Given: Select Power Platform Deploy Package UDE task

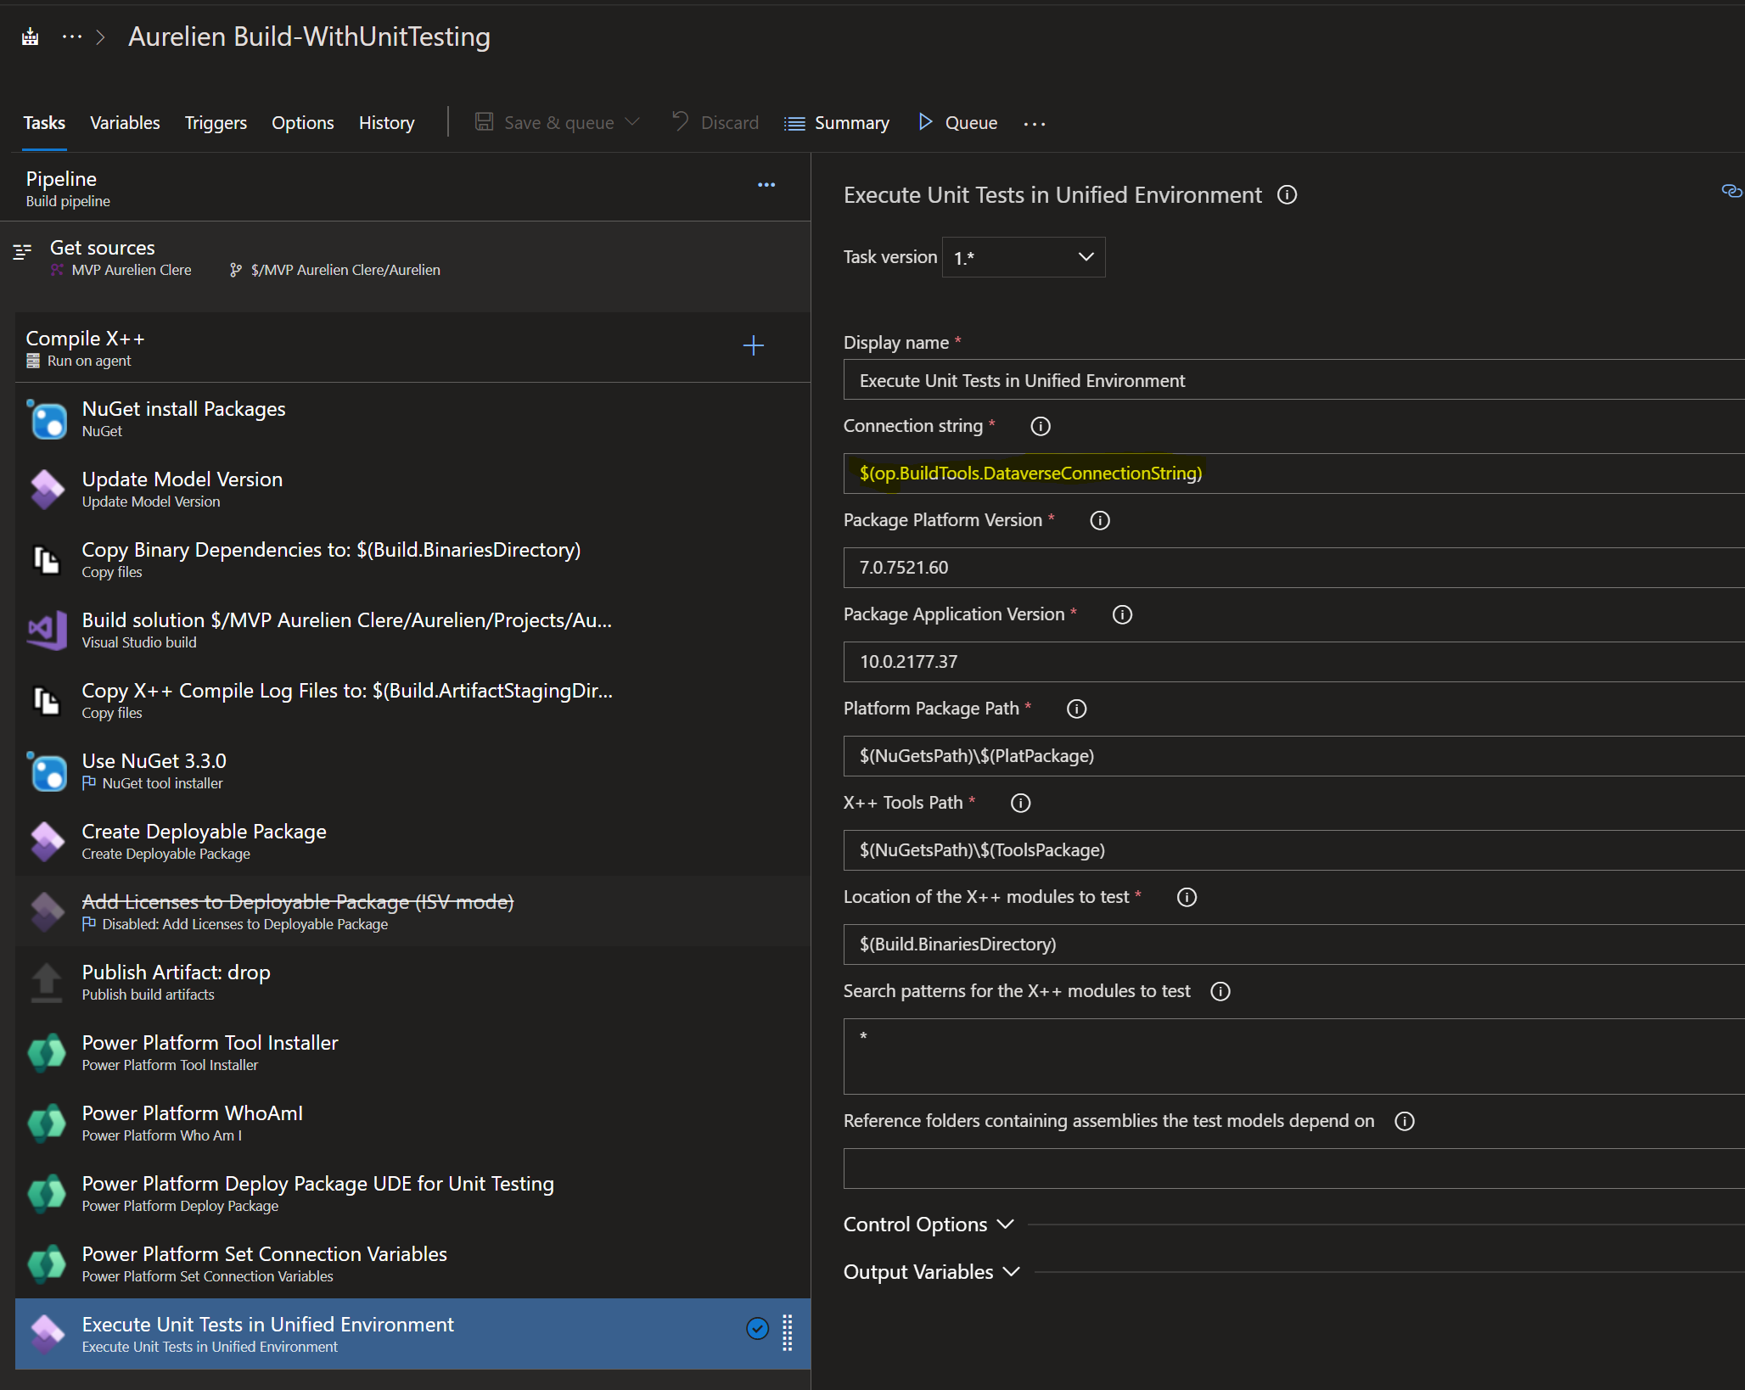Looking at the screenshot, I should [412, 1193].
